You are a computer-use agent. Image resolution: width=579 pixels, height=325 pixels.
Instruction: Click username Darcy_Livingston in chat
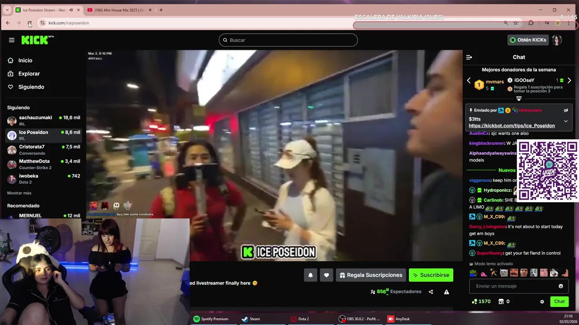coord(487,227)
